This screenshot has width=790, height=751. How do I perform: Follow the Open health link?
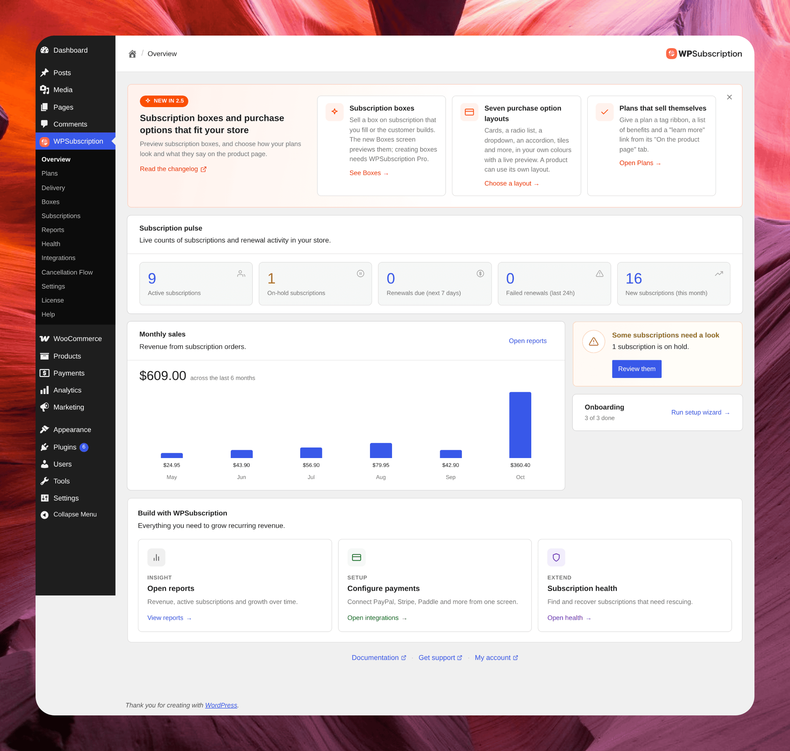[569, 618]
